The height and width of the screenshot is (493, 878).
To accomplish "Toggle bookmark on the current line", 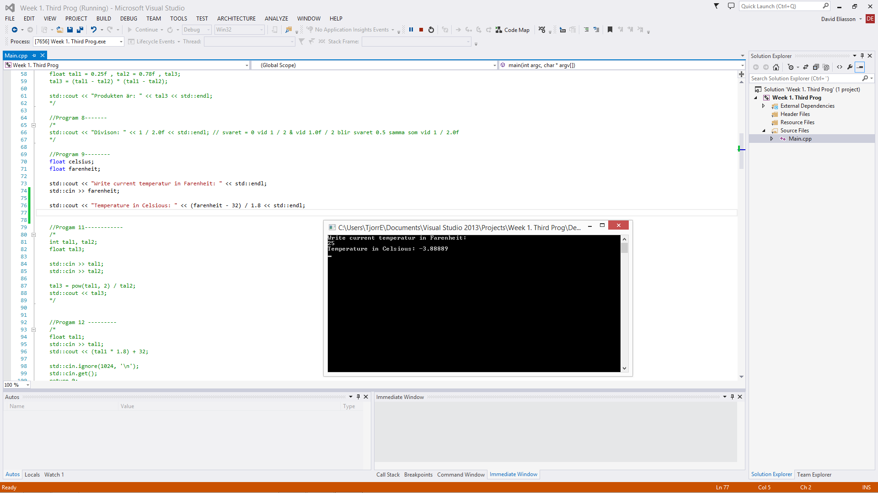I will tap(610, 30).
